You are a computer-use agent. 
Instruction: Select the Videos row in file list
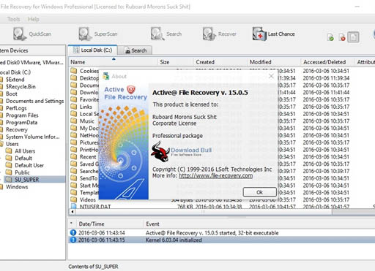pyautogui.click(x=221, y=199)
